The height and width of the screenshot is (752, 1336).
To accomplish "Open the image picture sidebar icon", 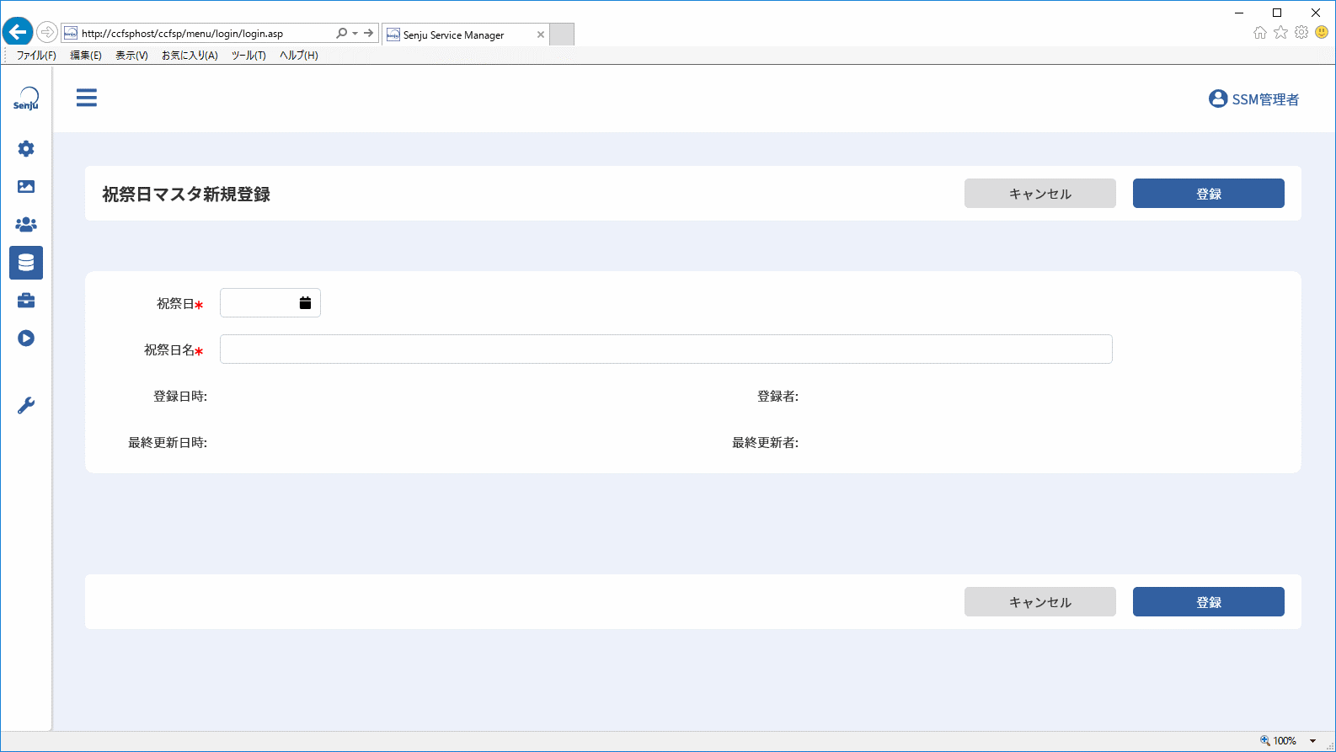I will pyautogui.click(x=26, y=187).
